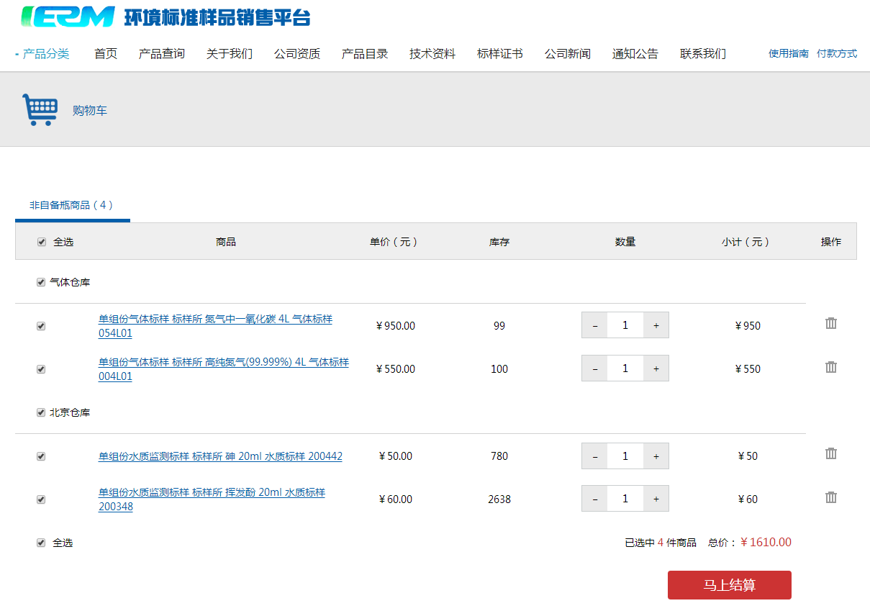Switch to the 非自备瓶商品 tab
This screenshot has width=870, height=611.
[71, 205]
